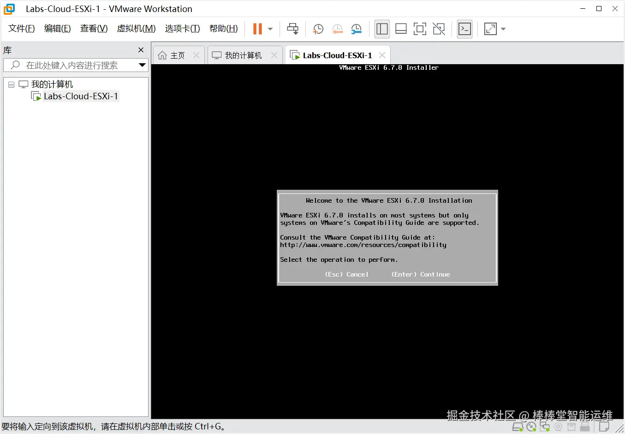
Task: Click the network adapter status icon
Action: [x=545, y=427]
